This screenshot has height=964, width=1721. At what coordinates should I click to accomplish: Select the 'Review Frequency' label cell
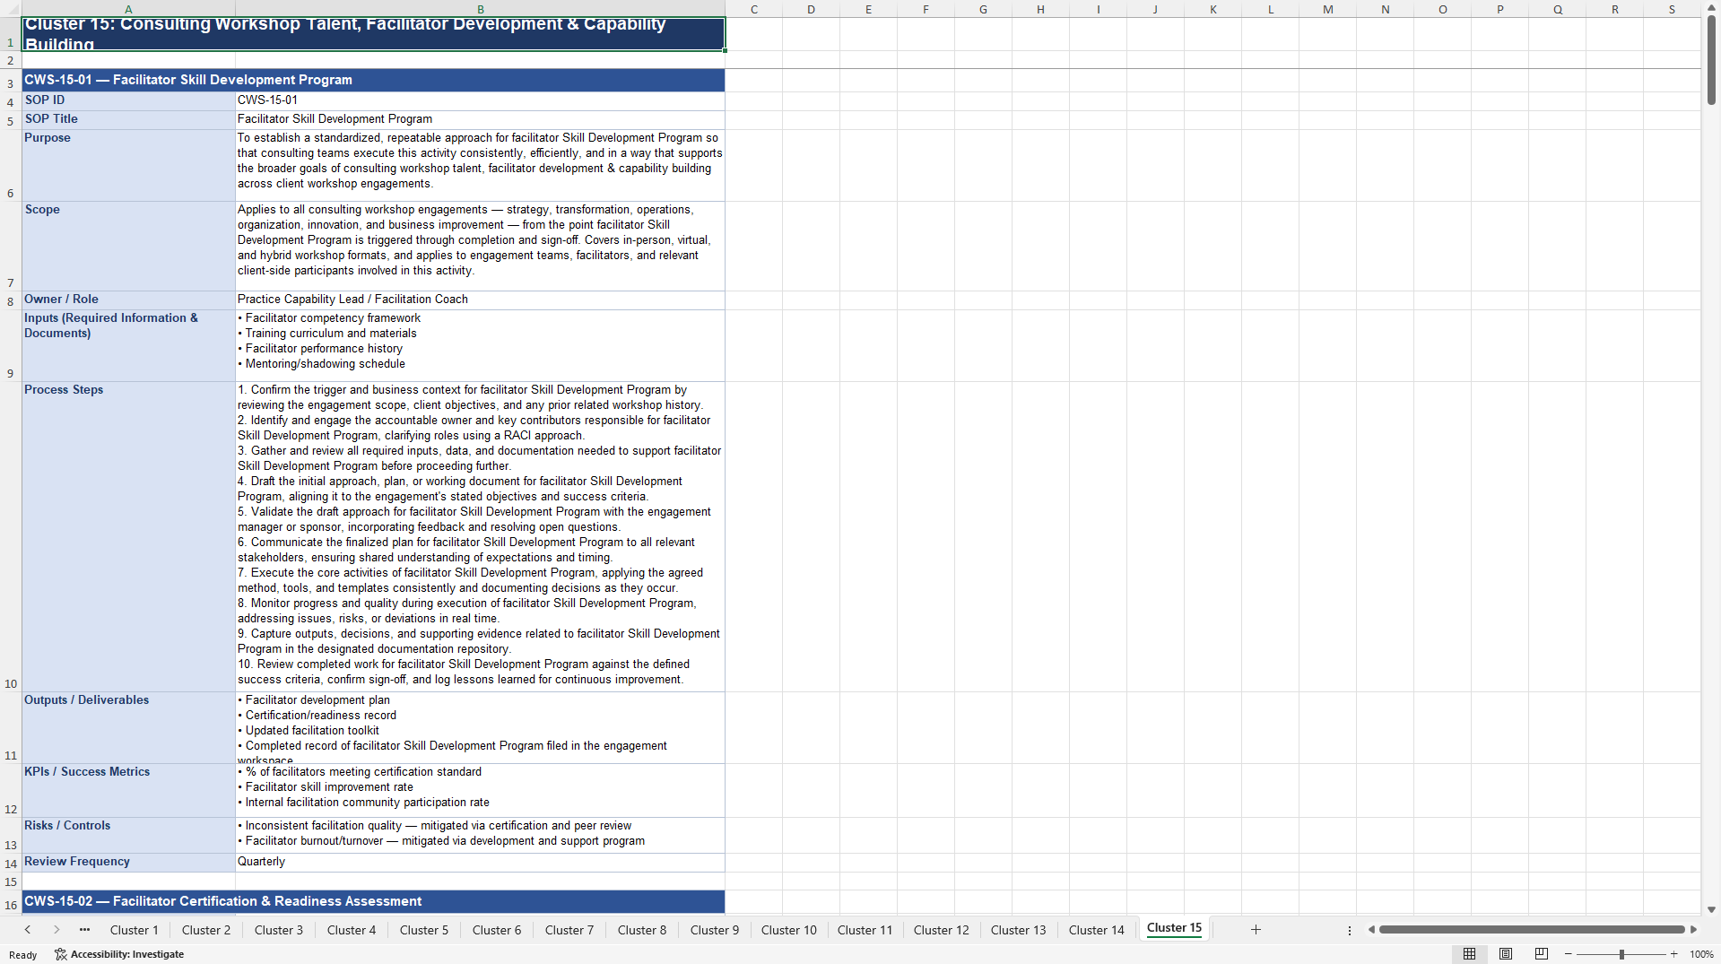(x=128, y=863)
